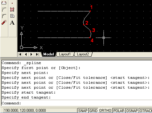Select the Explode tool icon
Screen dimensions: 152x113
pos(4,22)
